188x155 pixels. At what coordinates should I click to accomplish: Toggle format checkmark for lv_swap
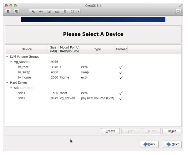121,72
